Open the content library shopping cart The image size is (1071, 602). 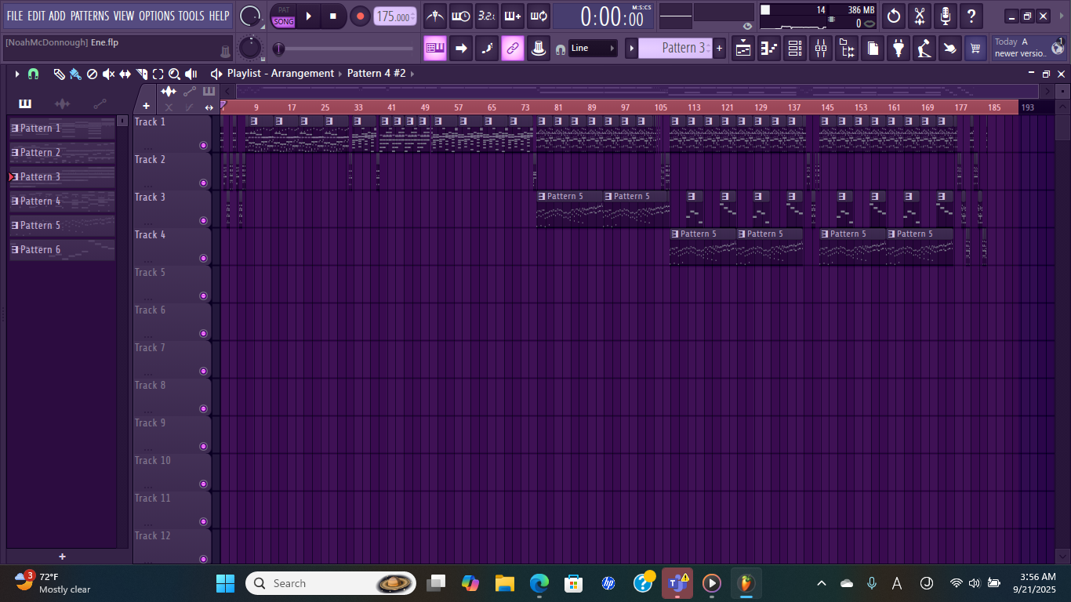(x=975, y=48)
